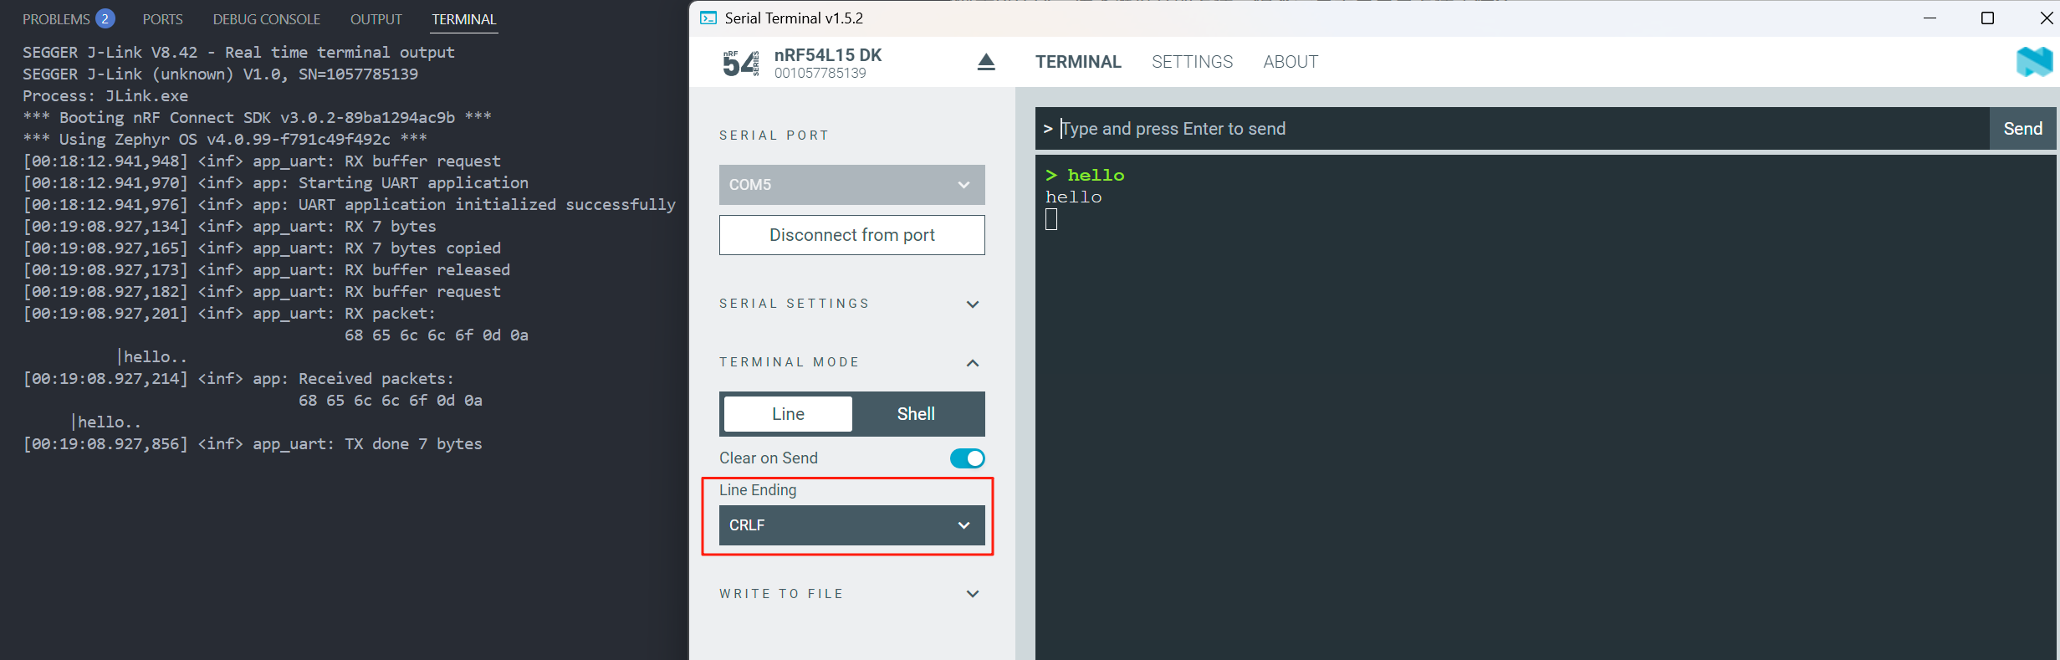This screenshot has height=660, width=2060.
Task: Switch to the OUTPUT tab
Action: (x=376, y=18)
